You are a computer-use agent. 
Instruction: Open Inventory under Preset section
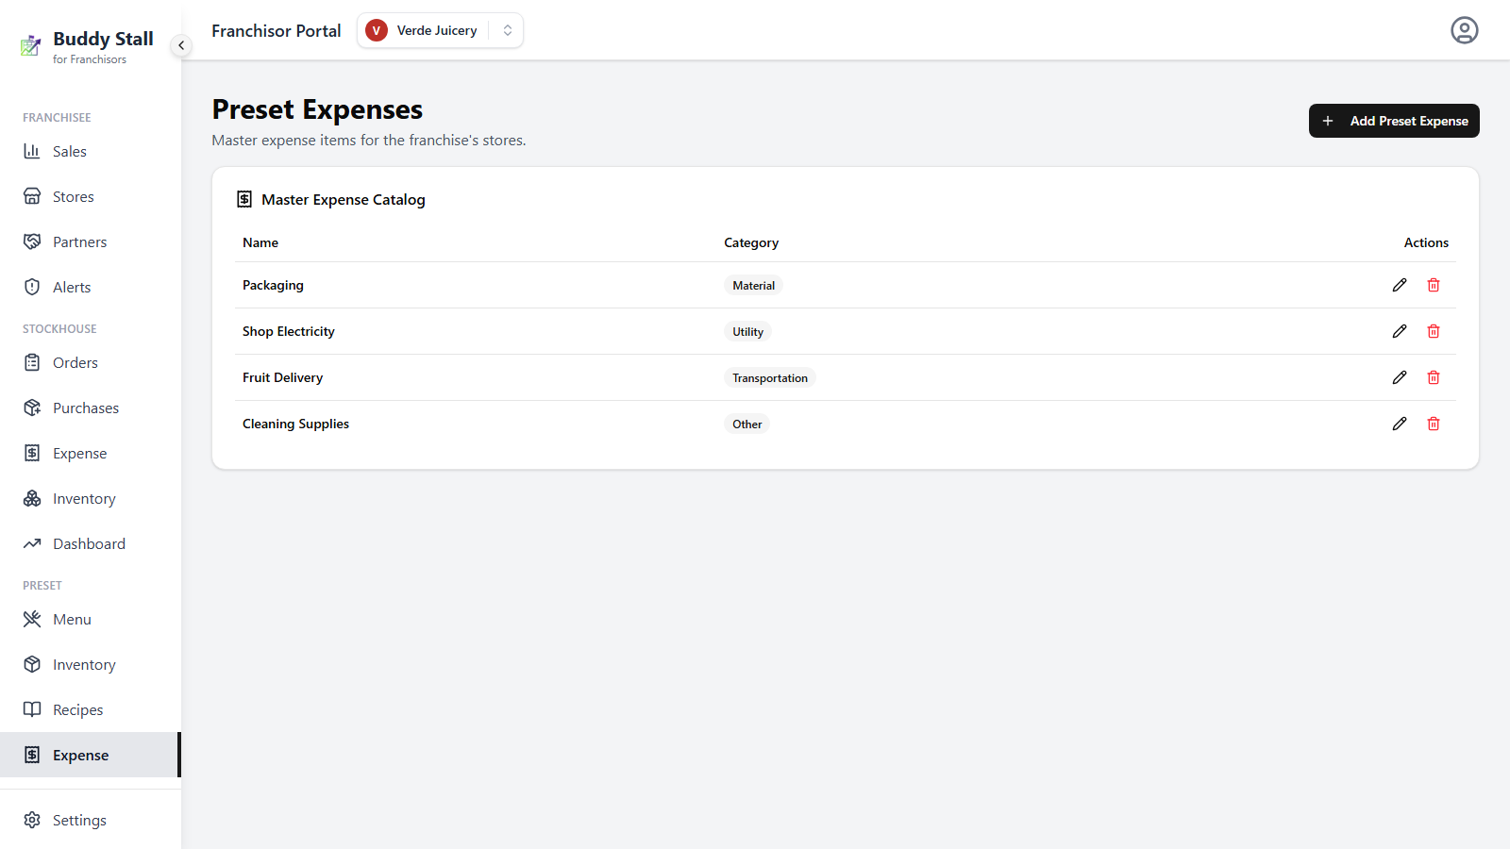(x=91, y=664)
